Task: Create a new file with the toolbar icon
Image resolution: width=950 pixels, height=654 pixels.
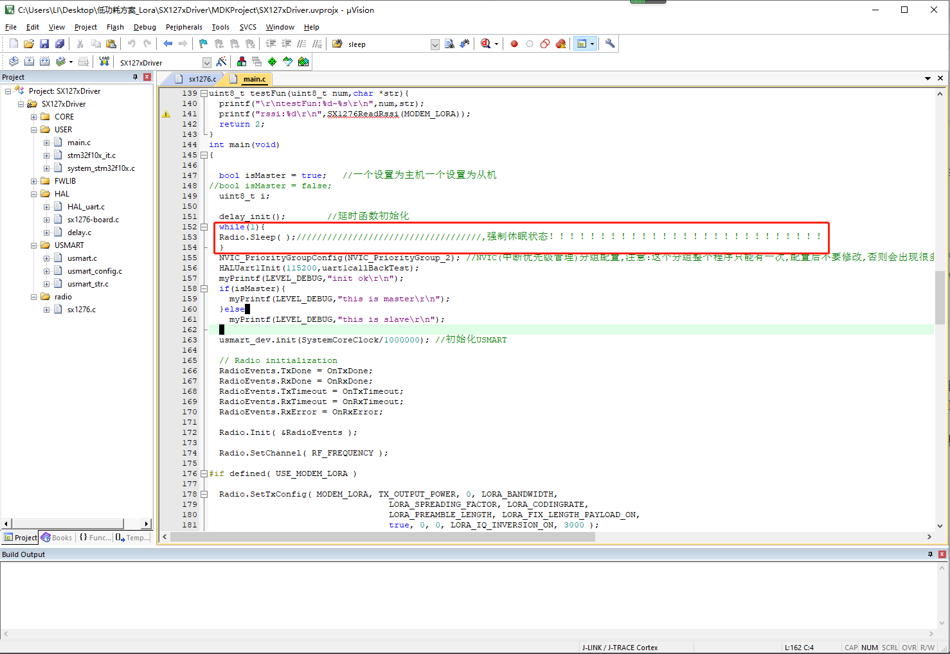Action: pos(13,44)
